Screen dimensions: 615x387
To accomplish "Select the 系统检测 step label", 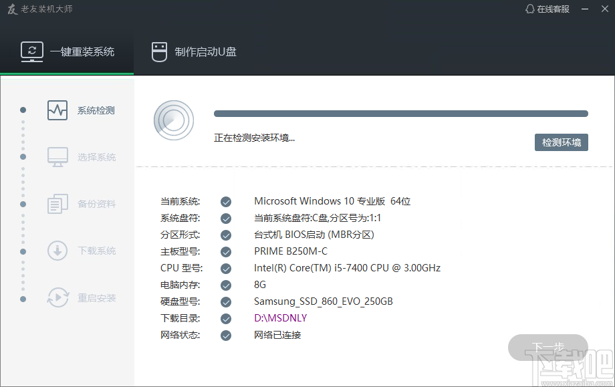I will coord(96,110).
